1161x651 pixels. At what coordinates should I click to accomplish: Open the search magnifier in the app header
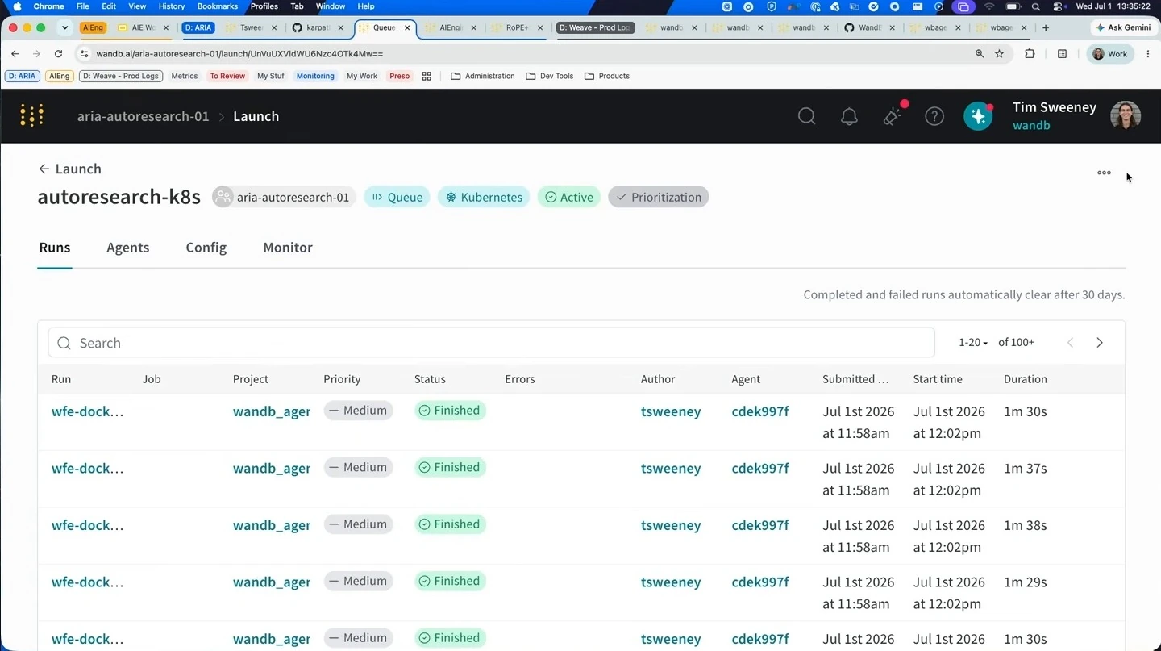(806, 116)
